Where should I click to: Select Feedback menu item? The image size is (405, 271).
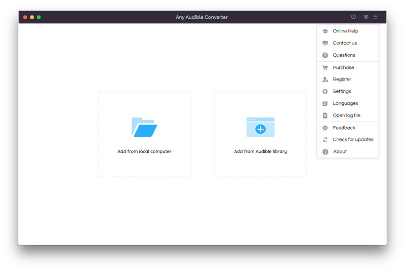[x=348, y=128]
